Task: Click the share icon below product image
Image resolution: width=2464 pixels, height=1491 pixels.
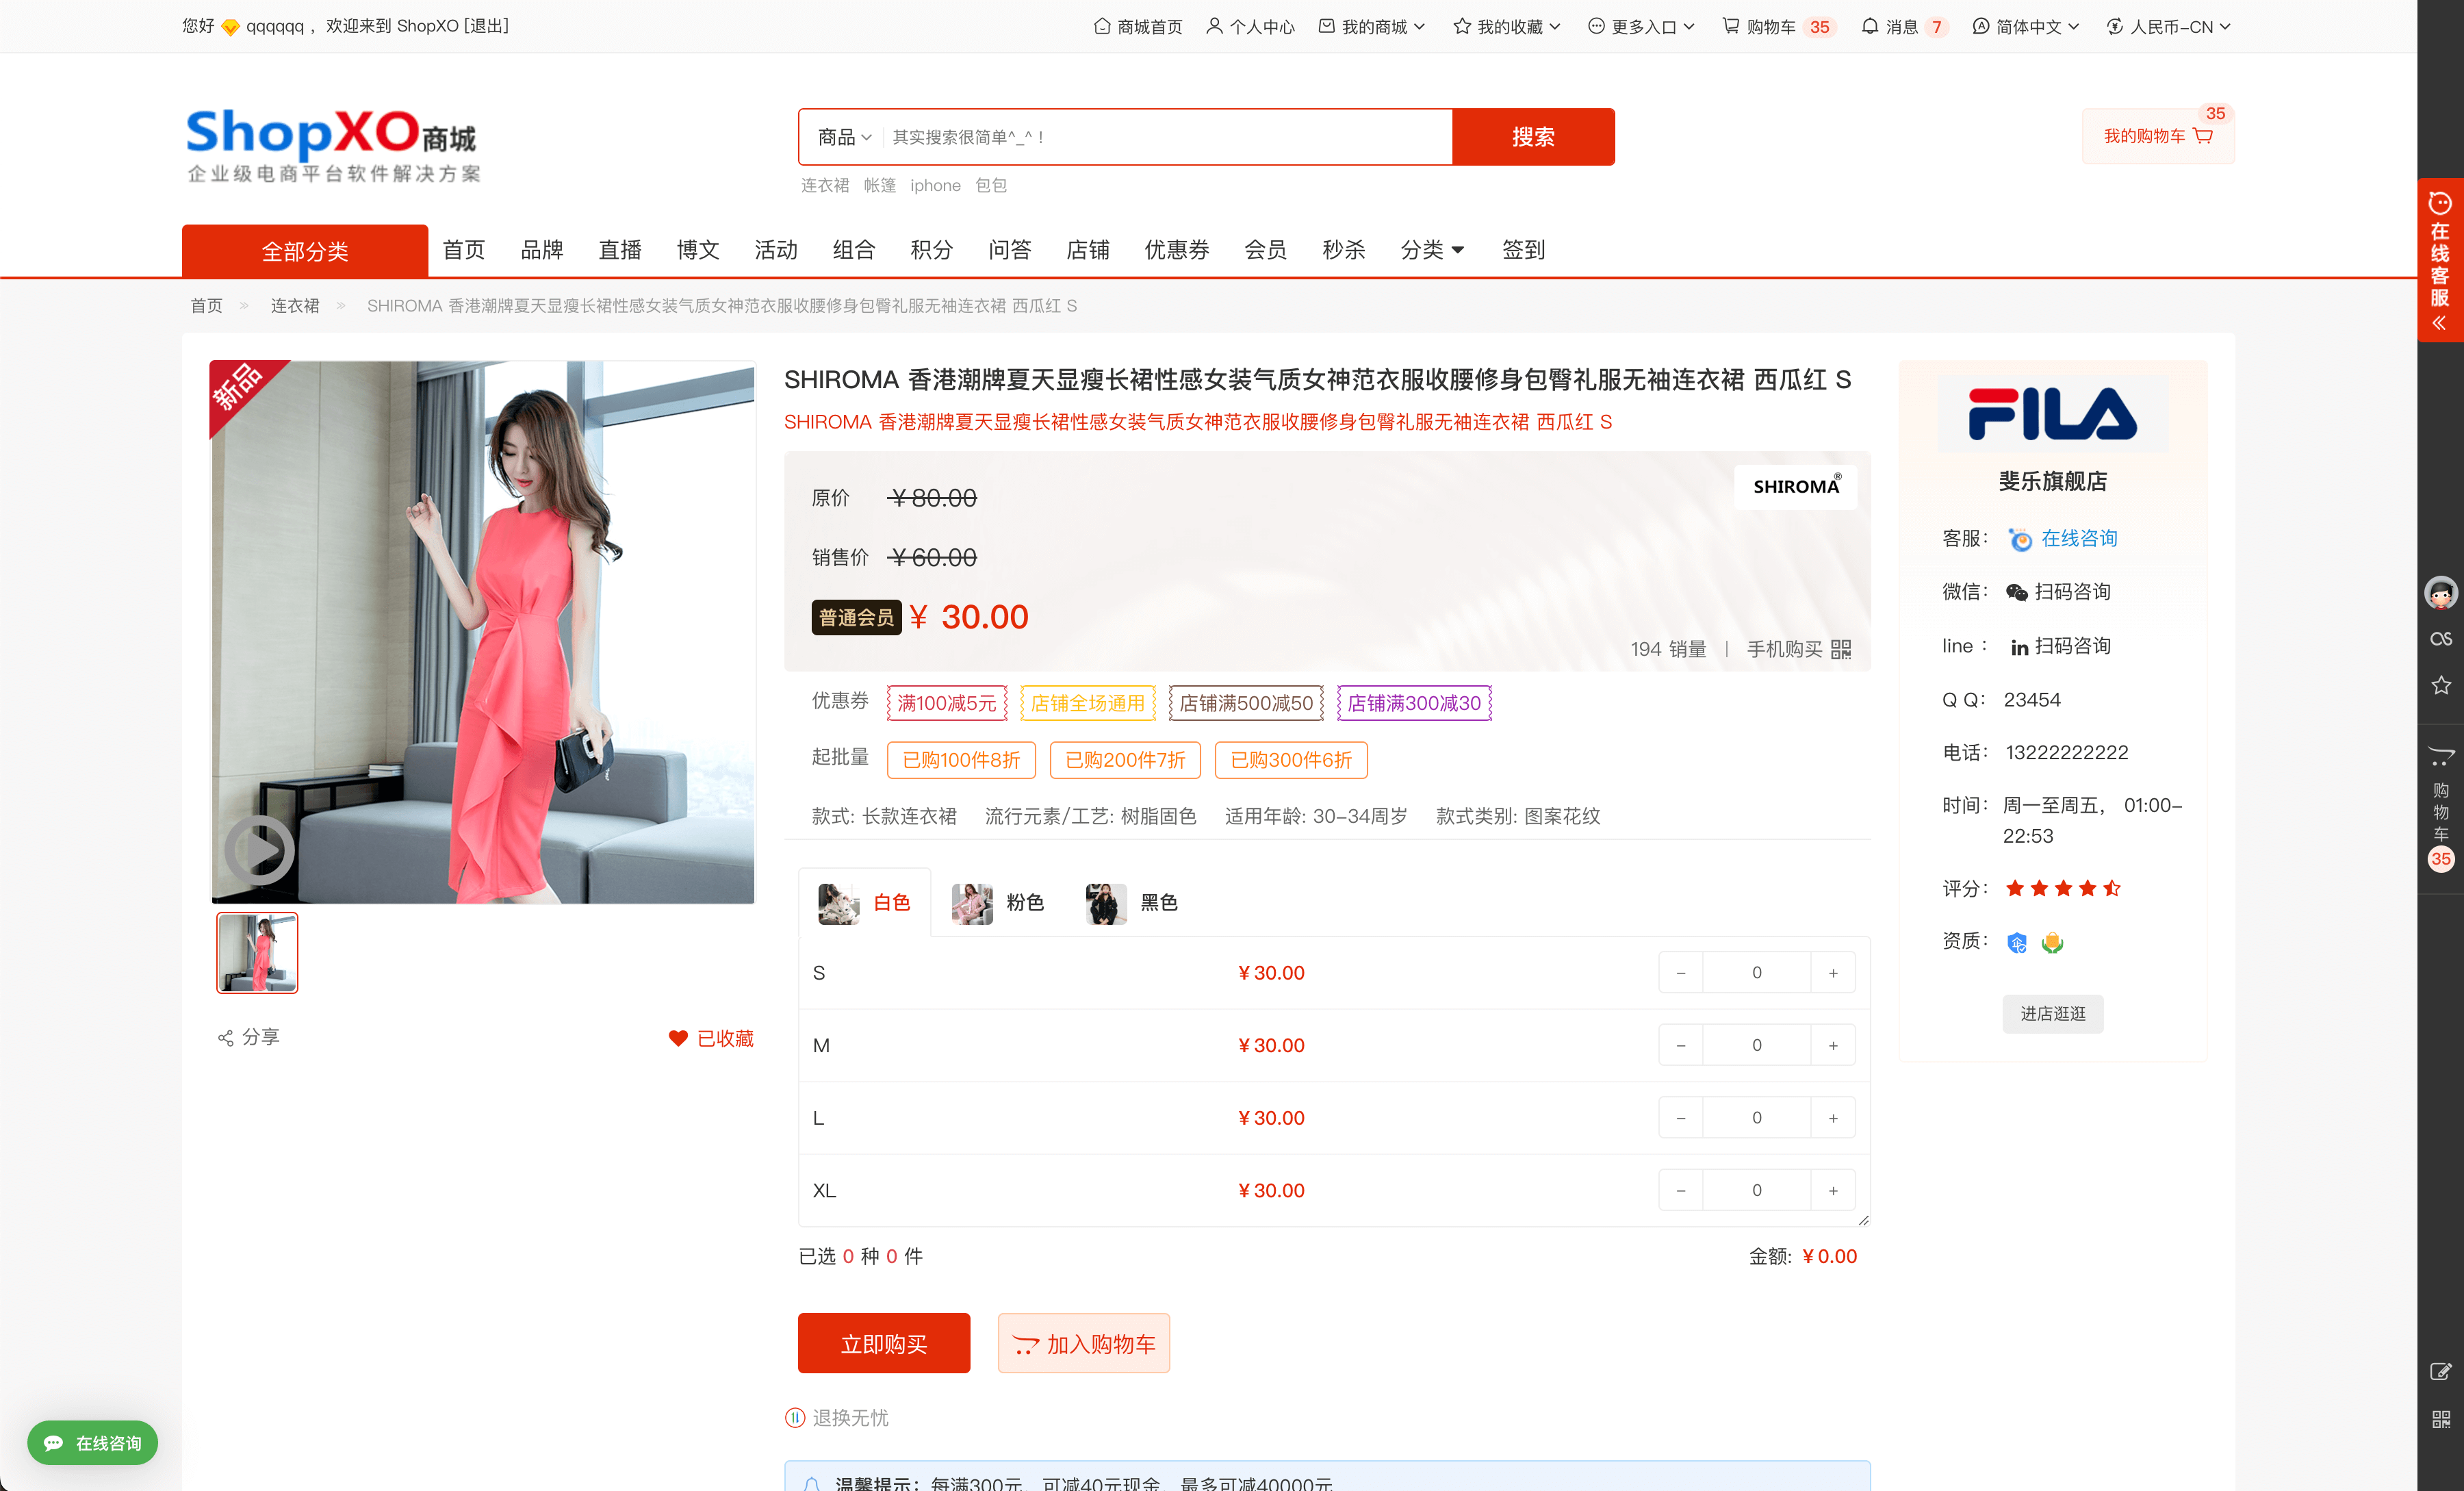Action: (x=226, y=1038)
